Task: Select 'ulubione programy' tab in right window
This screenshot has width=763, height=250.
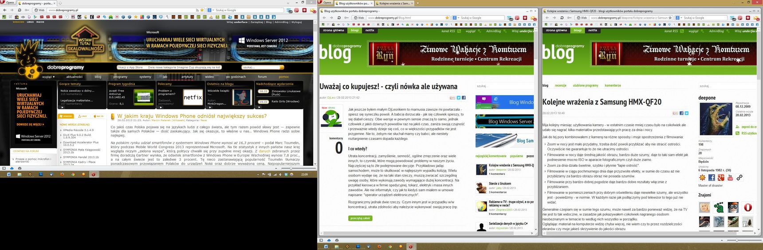Action: tap(586, 85)
